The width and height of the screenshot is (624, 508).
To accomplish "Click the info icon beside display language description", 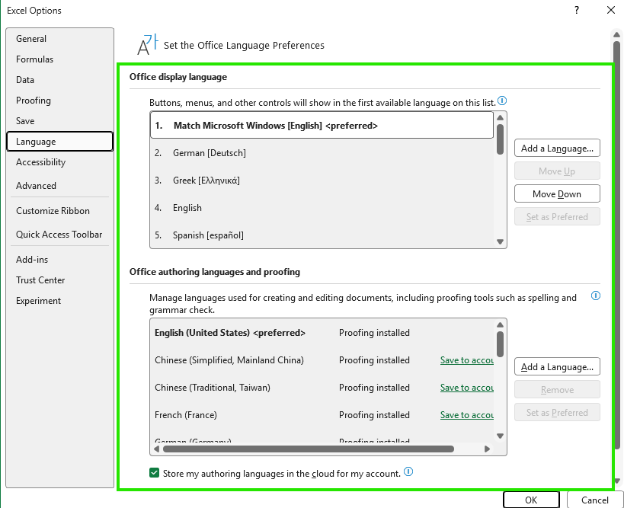I will 502,101.
